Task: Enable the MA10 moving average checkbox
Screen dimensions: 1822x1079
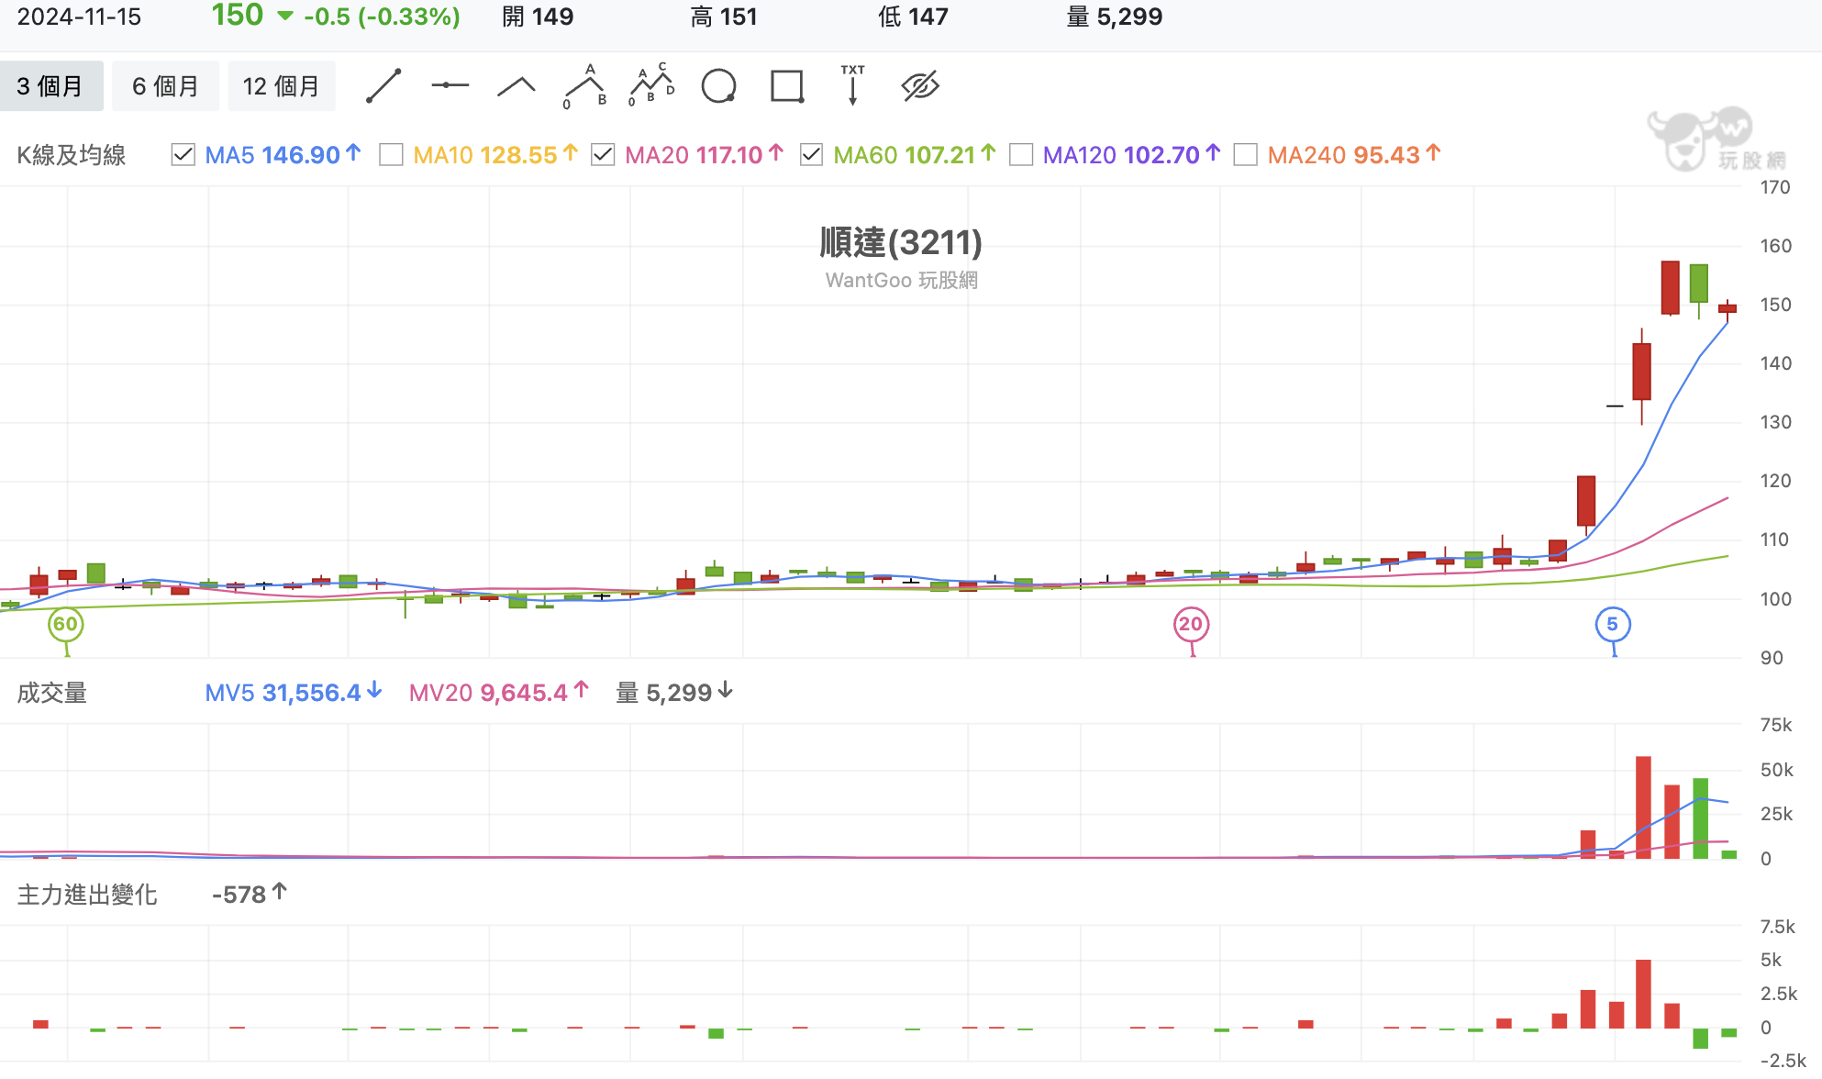Action: coord(391,155)
